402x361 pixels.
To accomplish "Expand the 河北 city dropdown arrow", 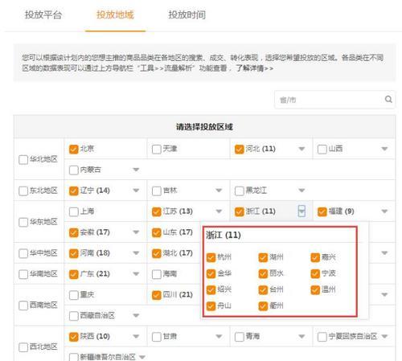I will tap(301, 149).
